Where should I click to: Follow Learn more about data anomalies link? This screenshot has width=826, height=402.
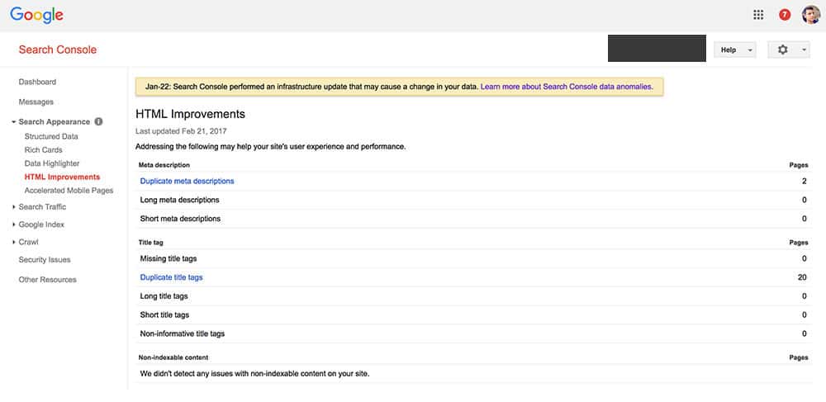click(x=567, y=87)
